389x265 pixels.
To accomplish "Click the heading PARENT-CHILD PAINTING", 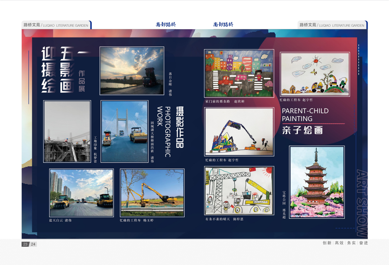I will pyautogui.click(x=305, y=115).
